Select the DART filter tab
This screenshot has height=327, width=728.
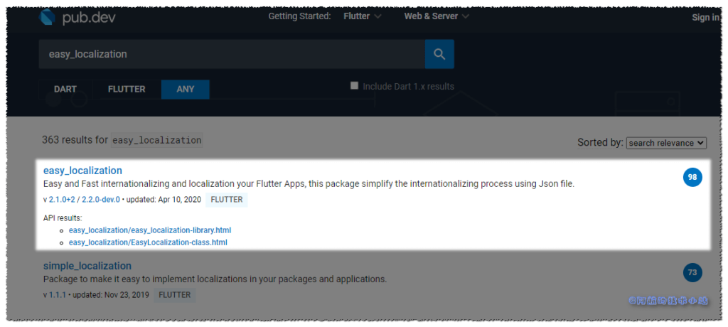[x=65, y=90]
